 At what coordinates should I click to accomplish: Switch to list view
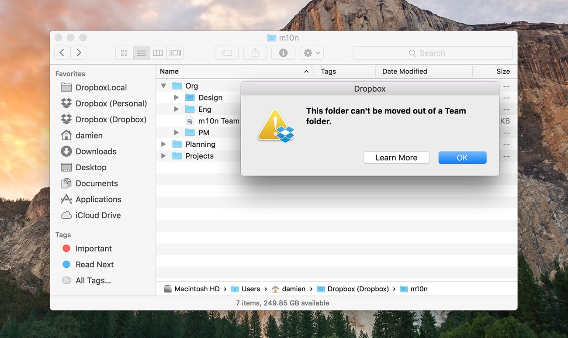click(x=141, y=53)
